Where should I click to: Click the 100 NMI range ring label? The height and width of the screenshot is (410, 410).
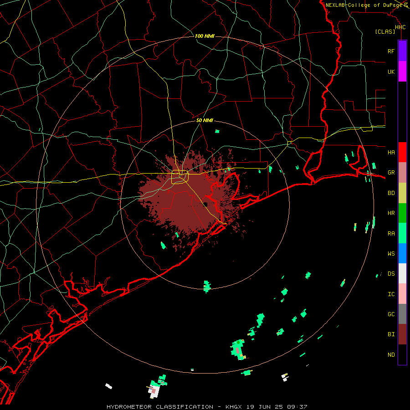205,36
